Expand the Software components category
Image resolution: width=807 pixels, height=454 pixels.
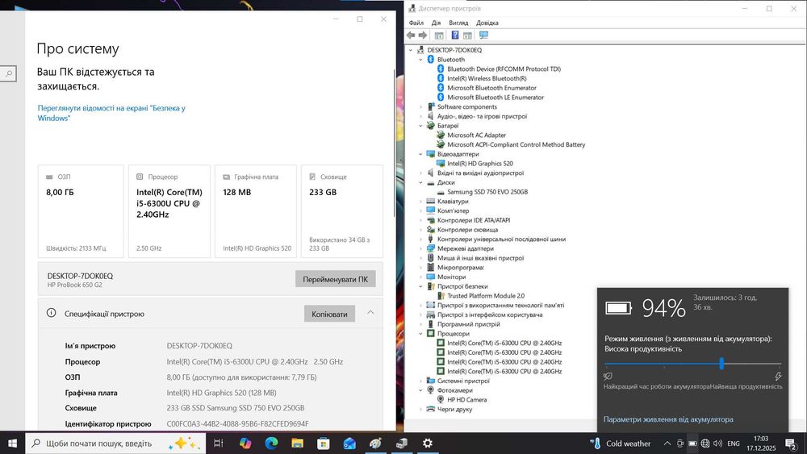(x=420, y=107)
